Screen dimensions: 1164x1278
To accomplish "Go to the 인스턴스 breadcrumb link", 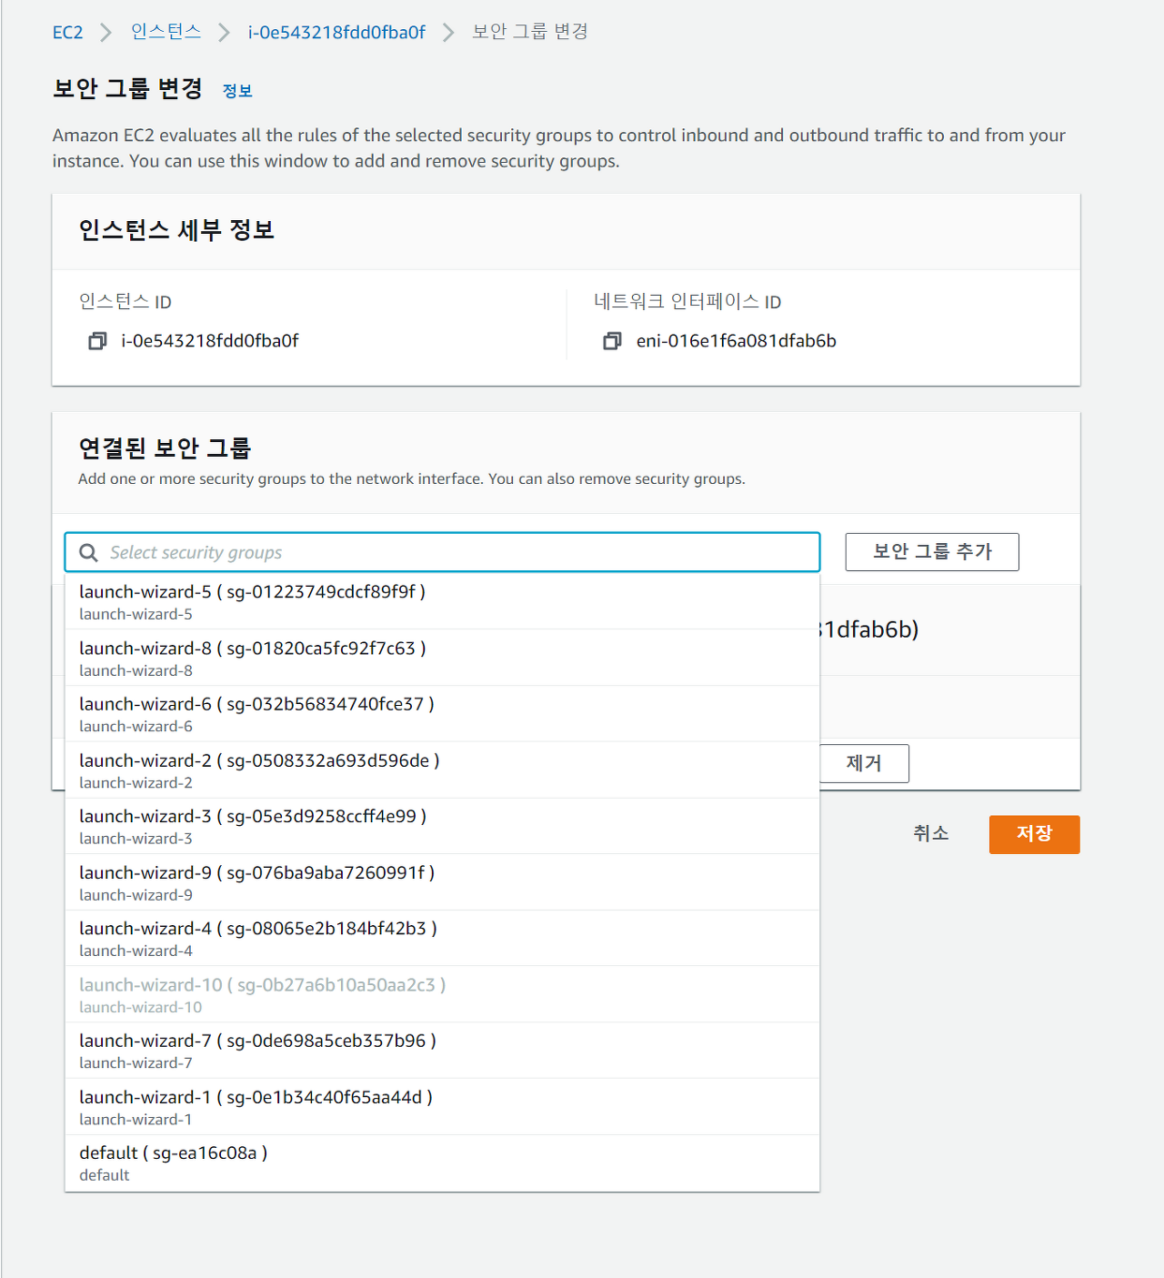I will coord(166,32).
